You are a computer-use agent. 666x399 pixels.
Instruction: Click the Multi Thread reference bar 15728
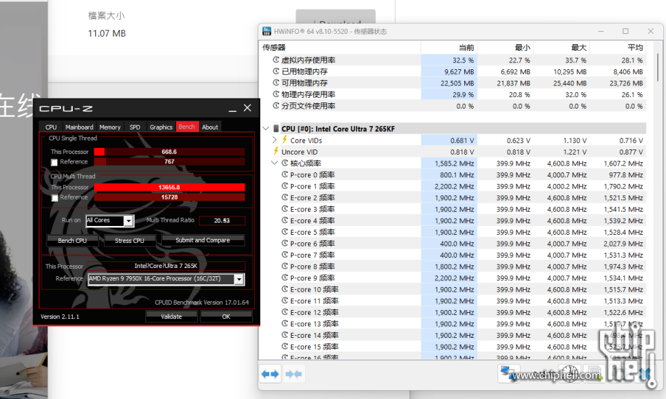pos(169,197)
